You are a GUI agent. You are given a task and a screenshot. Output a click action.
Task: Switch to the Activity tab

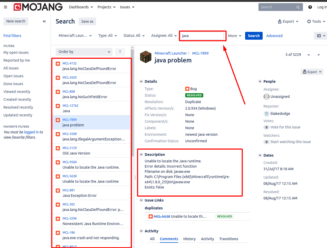click(207, 239)
